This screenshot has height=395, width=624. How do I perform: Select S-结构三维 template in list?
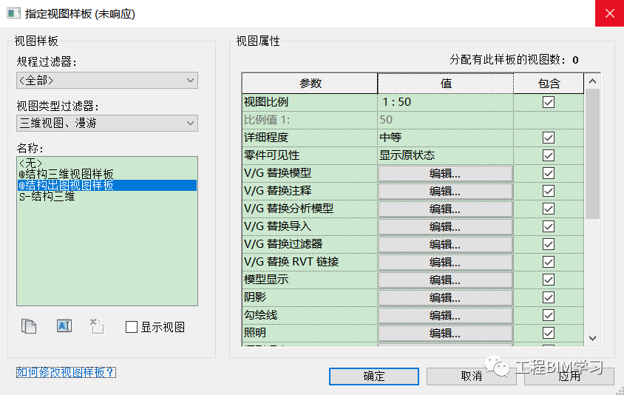click(x=47, y=196)
